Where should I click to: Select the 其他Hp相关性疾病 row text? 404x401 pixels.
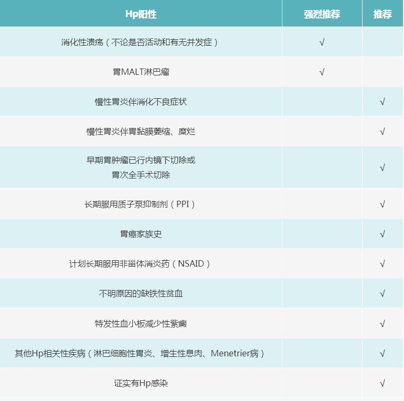click(141, 353)
